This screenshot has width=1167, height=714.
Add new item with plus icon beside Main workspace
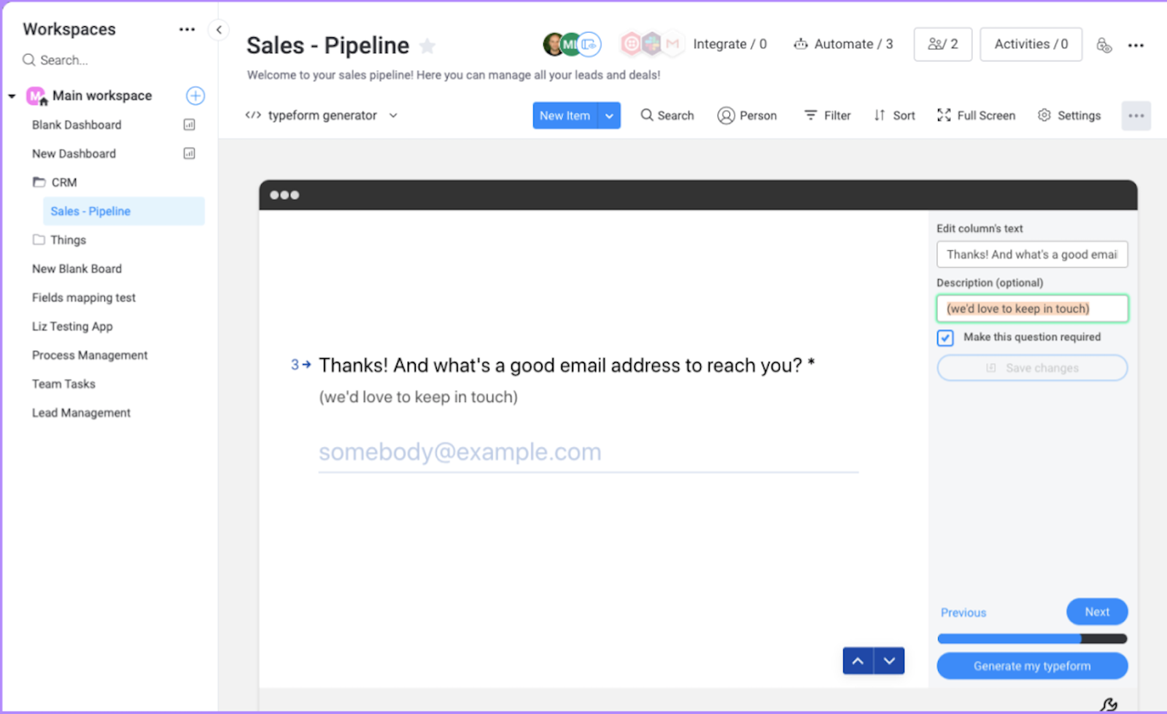point(195,96)
